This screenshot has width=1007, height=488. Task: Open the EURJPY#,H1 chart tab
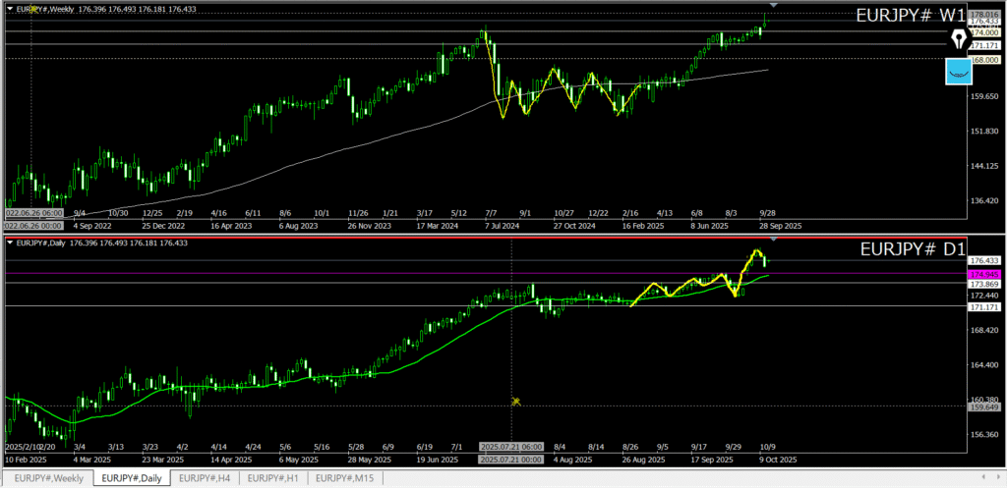(x=273, y=478)
